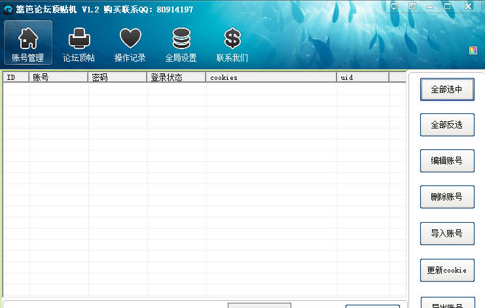Maximize the window
Image resolution: width=485 pixels, height=308 pixels.
447,7
